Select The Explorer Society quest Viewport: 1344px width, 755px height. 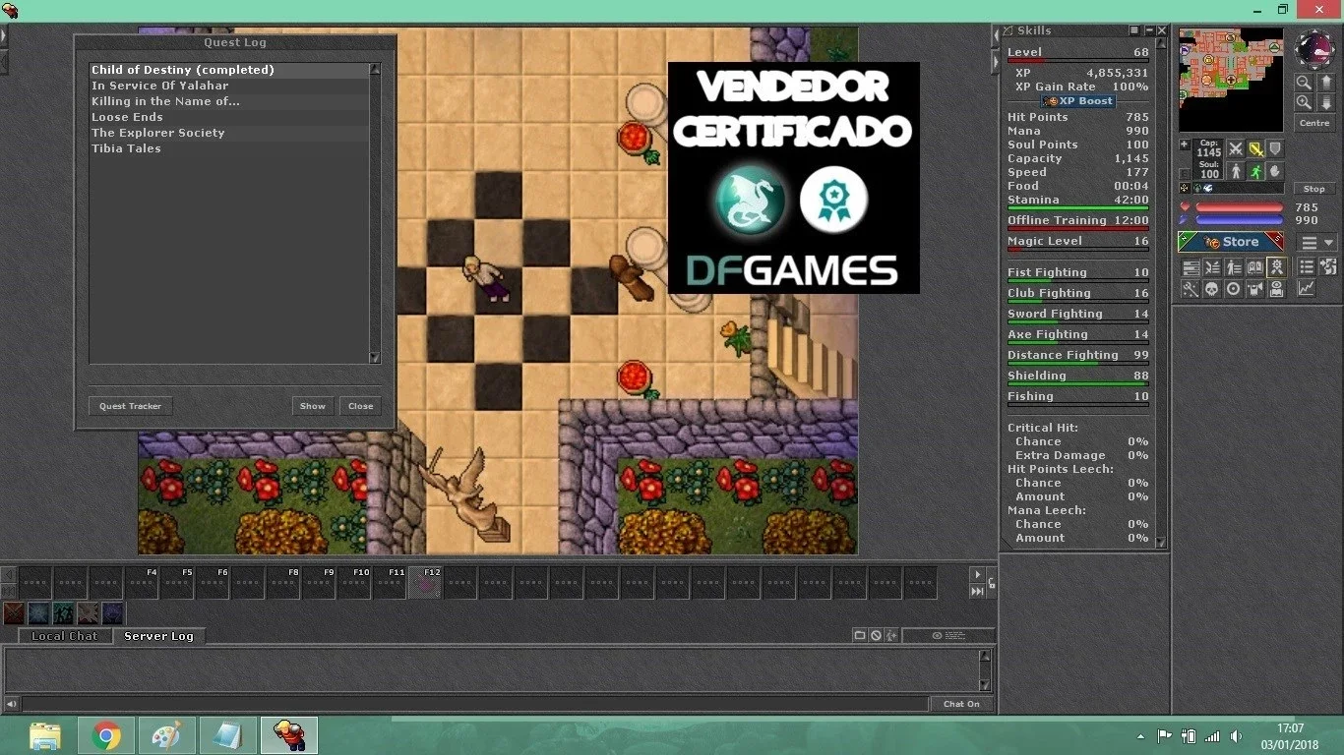click(229, 133)
